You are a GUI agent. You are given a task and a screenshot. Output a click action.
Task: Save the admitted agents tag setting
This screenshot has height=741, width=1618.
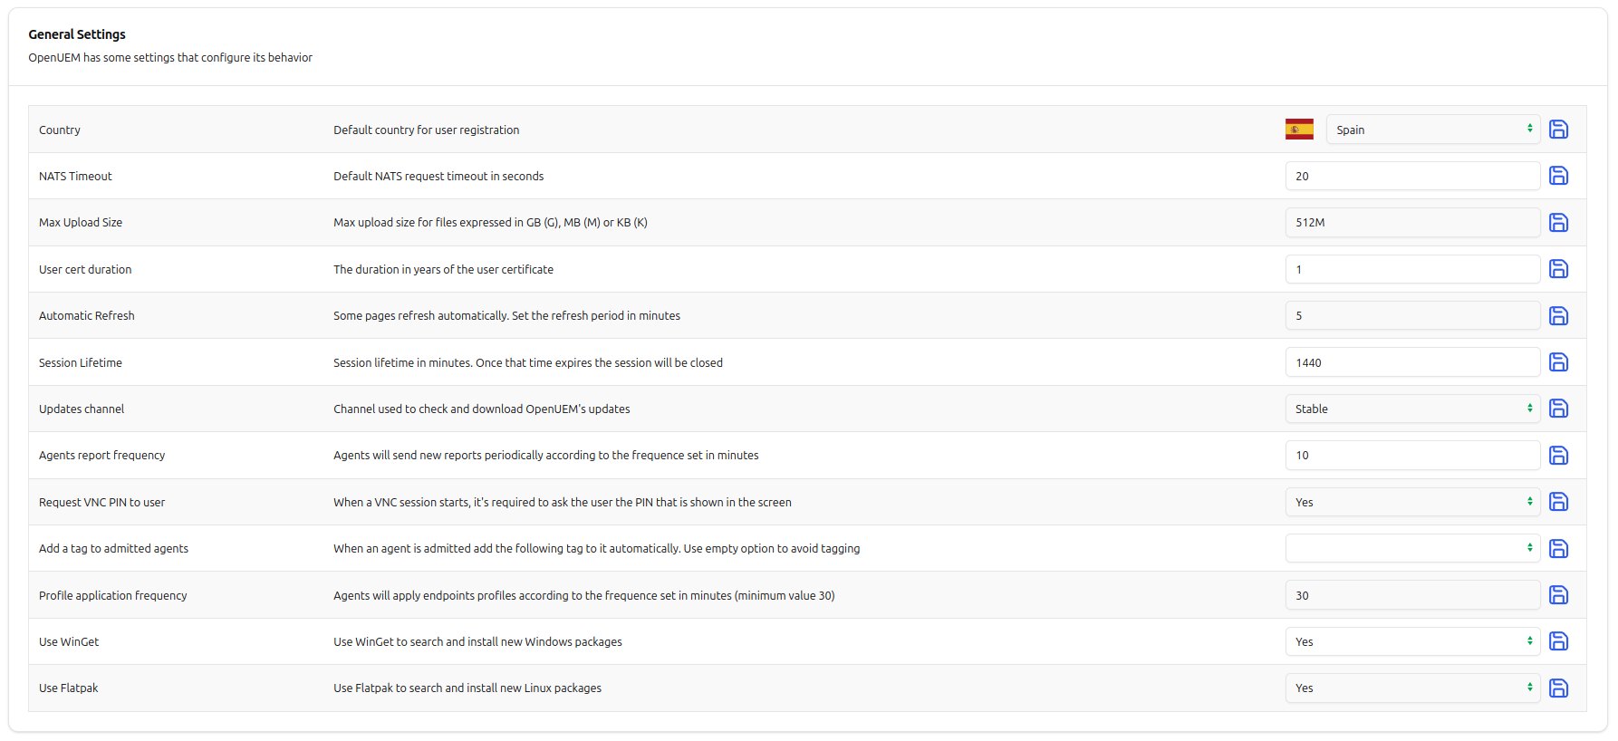1558,549
